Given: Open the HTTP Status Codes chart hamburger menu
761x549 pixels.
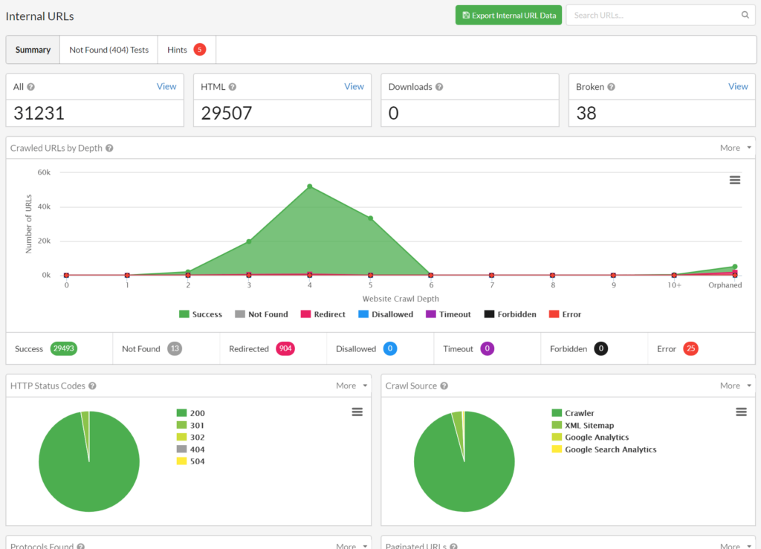Looking at the screenshot, I should tap(357, 412).
